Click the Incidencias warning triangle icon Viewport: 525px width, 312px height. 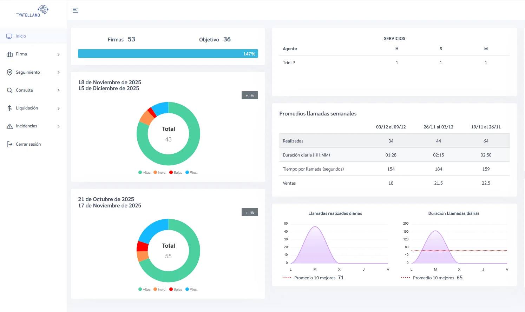[x=9, y=126]
